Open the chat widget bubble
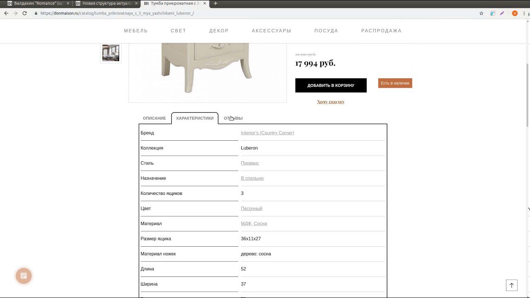 [24, 276]
